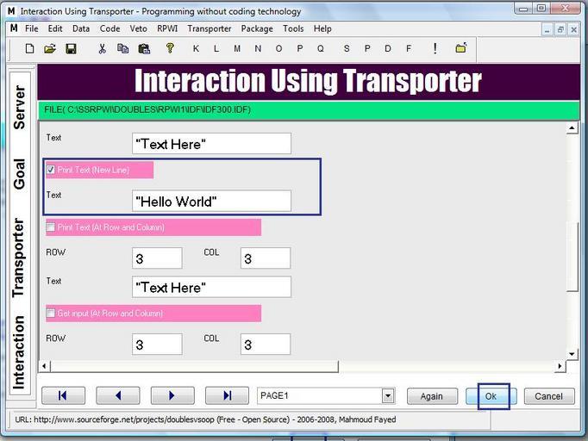Click the Open folder toolbar icon
588x441 pixels.
pyautogui.click(x=51, y=49)
